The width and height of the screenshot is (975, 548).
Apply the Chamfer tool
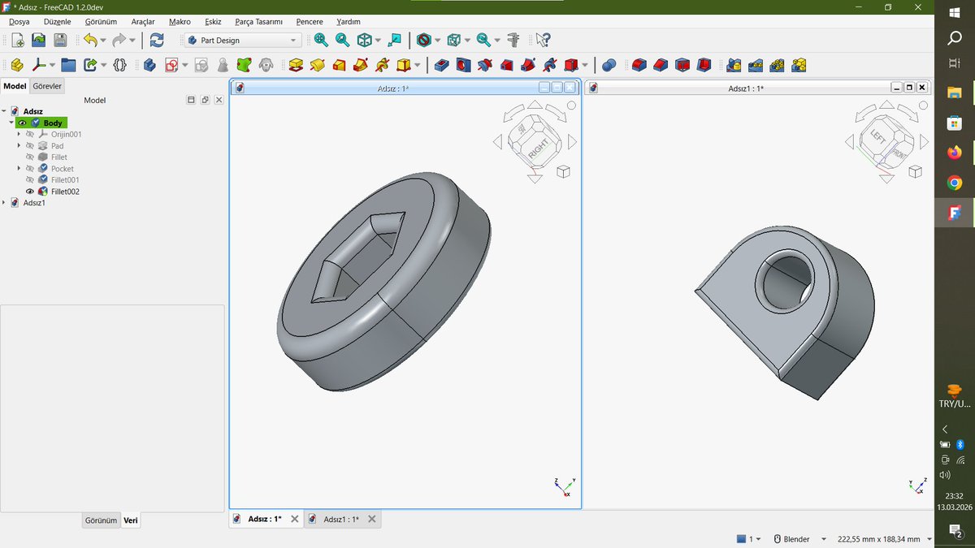point(661,65)
